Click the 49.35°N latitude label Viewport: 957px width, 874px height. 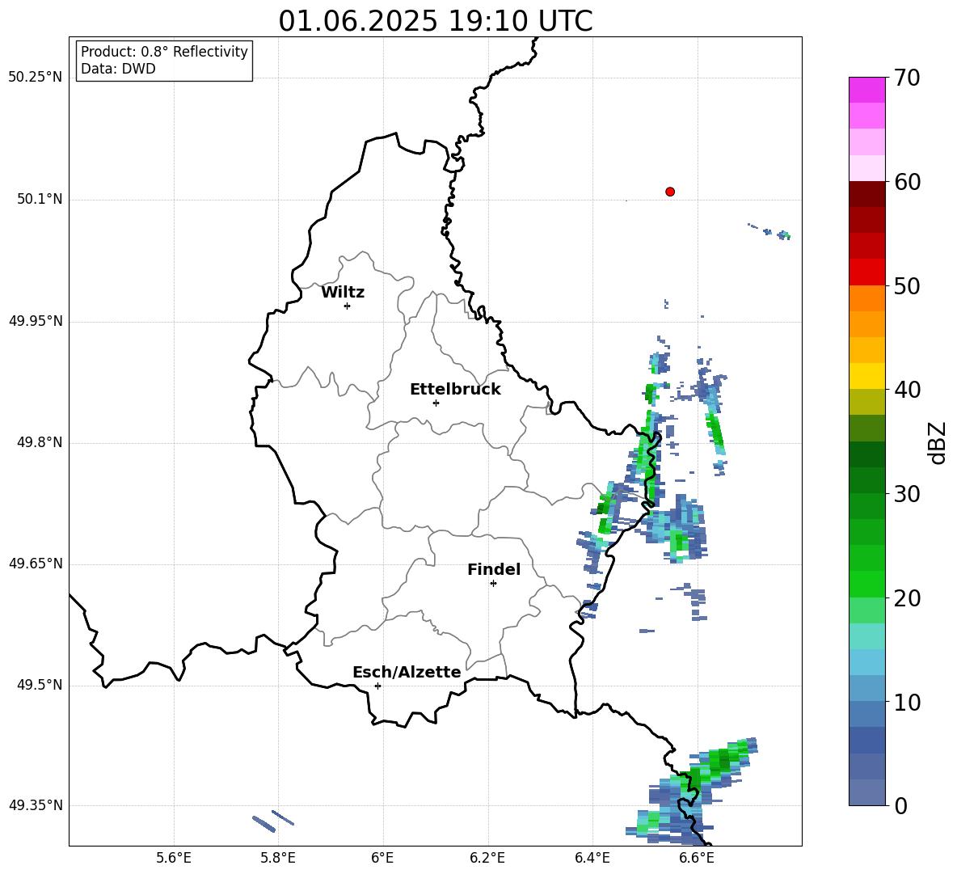coord(36,805)
